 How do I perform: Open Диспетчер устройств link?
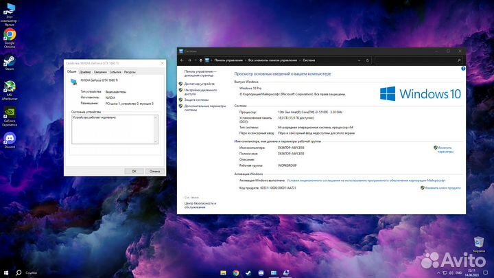(200, 84)
